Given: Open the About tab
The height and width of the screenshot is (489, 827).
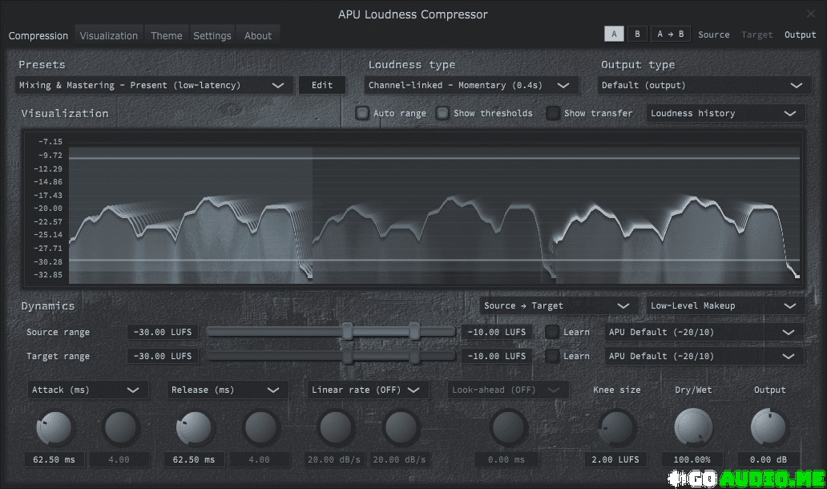Looking at the screenshot, I should pyautogui.click(x=258, y=36).
